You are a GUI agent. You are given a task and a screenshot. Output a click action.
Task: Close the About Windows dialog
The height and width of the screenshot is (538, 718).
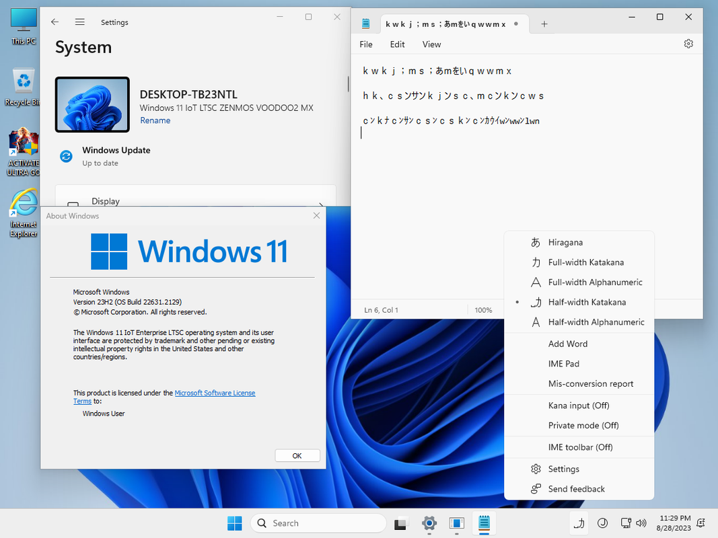316,215
